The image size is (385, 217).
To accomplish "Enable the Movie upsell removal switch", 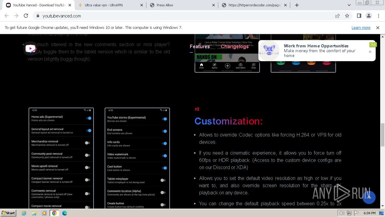I will (x=87, y=168).
